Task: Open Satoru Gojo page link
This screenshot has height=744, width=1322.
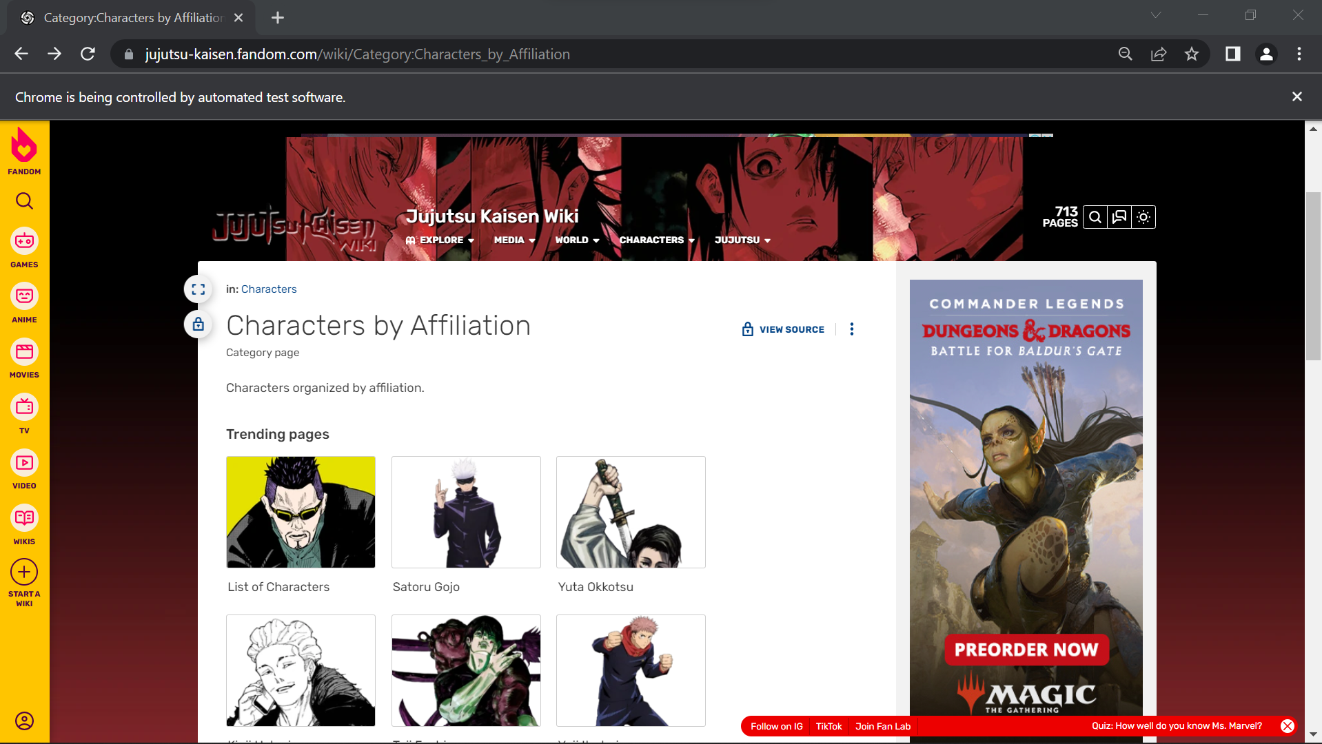Action: (426, 587)
